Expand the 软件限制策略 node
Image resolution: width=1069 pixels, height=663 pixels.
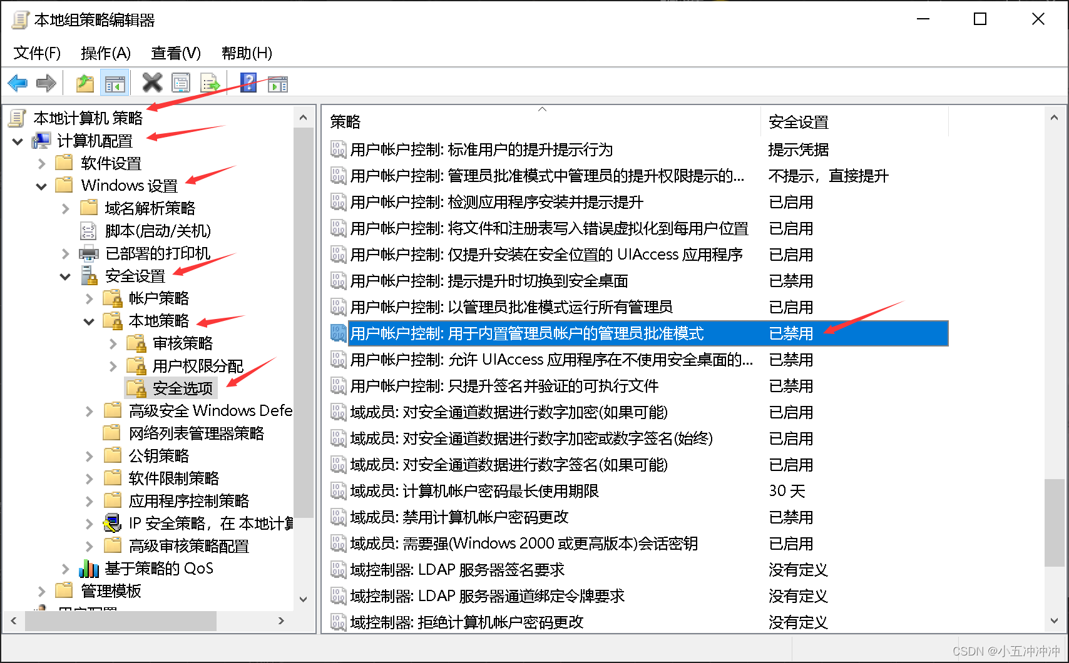89,479
